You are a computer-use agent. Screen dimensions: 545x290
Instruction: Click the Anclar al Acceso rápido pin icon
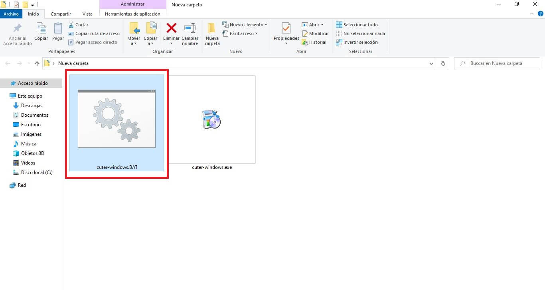pyautogui.click(x=18, y=28)
